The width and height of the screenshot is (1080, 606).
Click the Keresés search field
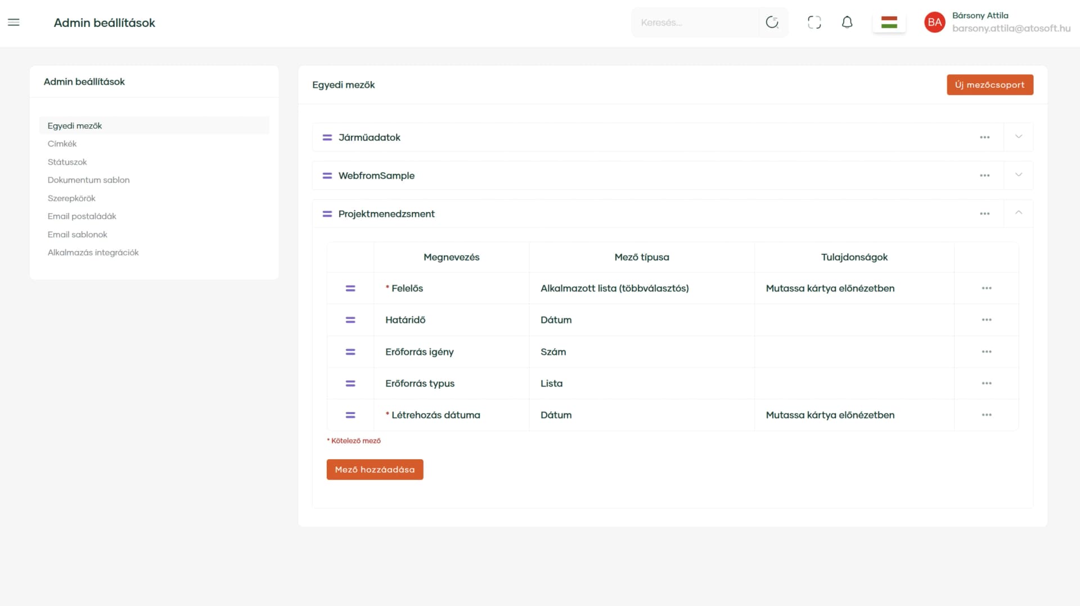pos(695,23)
